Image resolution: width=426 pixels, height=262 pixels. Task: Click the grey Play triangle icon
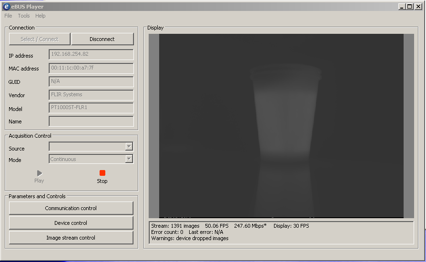(39, 173)
